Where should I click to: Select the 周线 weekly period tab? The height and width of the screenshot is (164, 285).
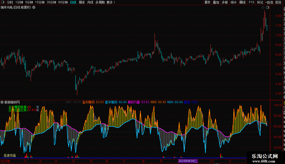coord(82,2)
